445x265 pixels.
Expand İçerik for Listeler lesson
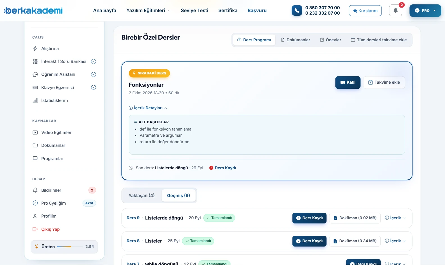[x=395, y=241]
